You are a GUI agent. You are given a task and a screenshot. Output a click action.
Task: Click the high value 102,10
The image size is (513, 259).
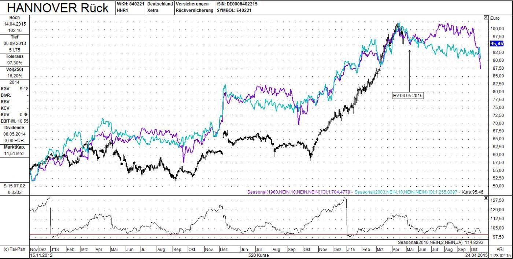coord(15,30)
